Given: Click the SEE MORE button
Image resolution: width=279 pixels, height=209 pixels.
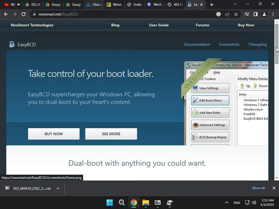Looking at the screenshot, I should click(x=111, y=134).
